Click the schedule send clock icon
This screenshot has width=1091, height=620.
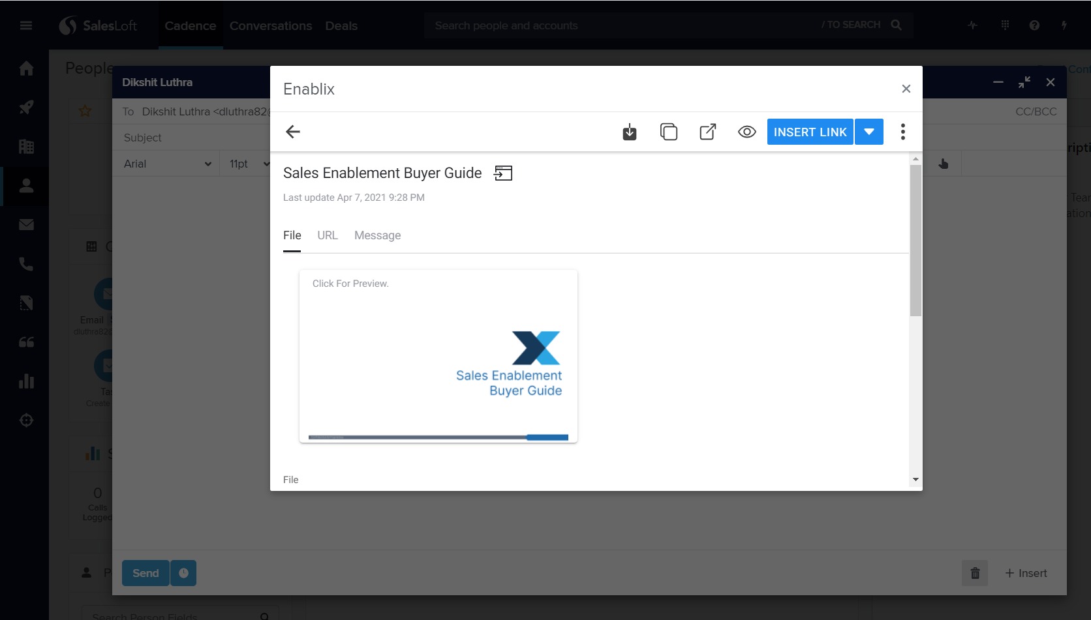pos(183,573)
